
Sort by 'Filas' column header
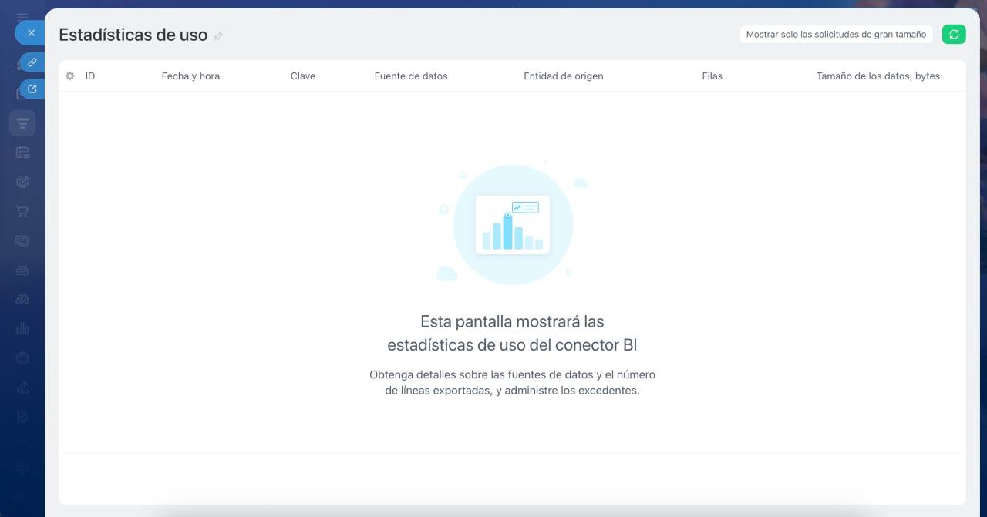pyautogui.click(x=712, y=76)
